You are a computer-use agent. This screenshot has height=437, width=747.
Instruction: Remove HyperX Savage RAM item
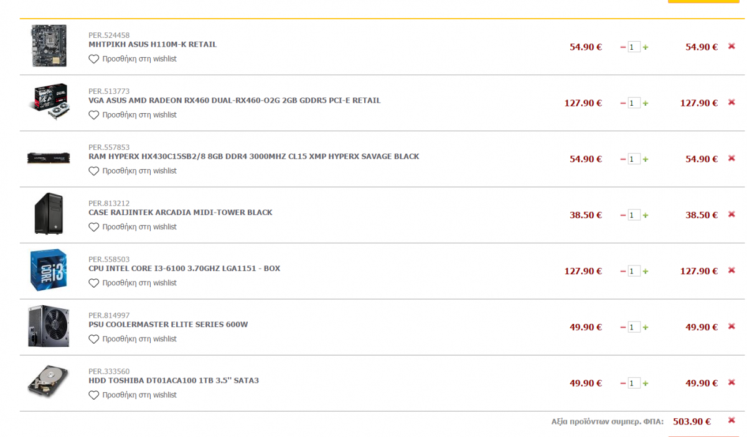click(731, 159)
